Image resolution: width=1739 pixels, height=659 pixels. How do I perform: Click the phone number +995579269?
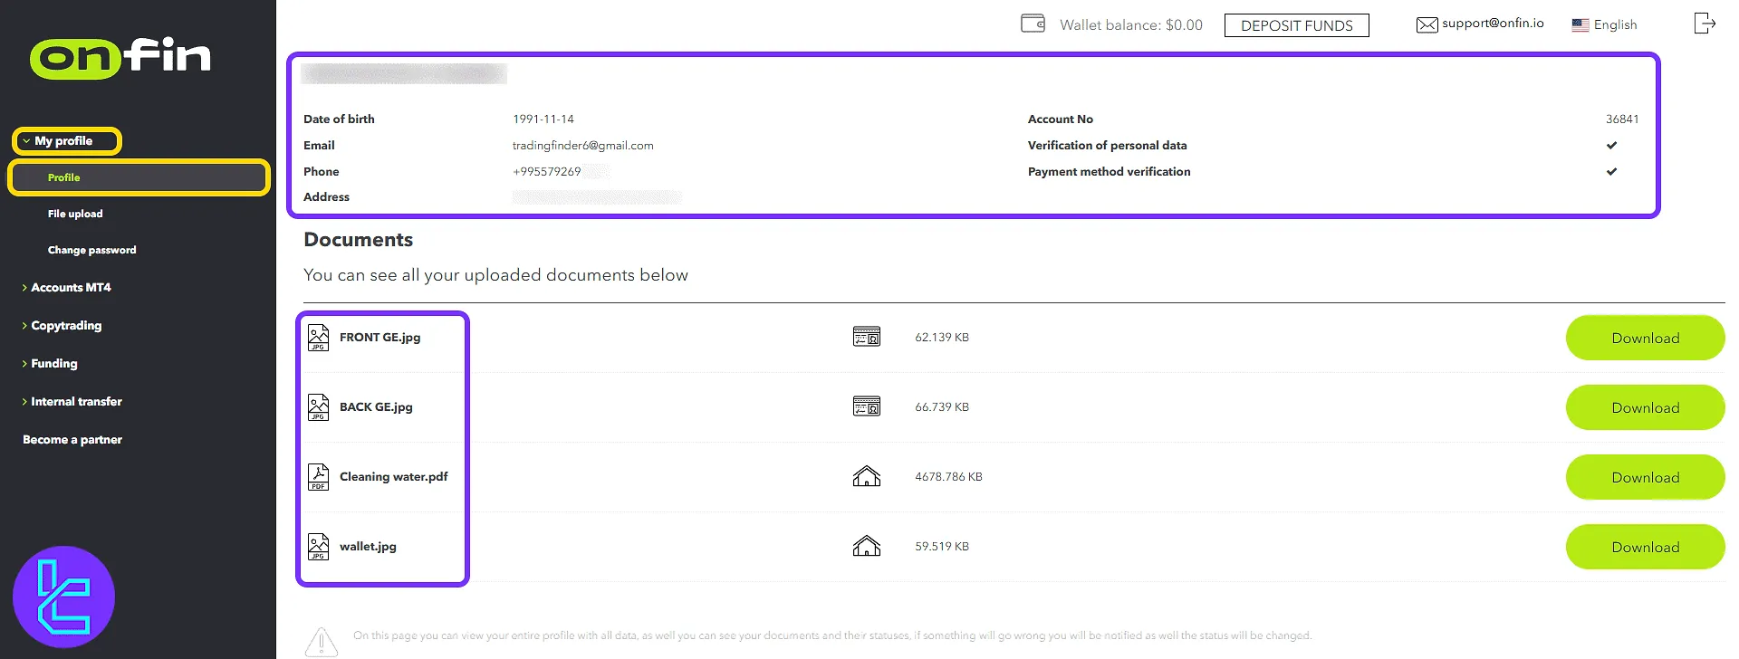547,172
